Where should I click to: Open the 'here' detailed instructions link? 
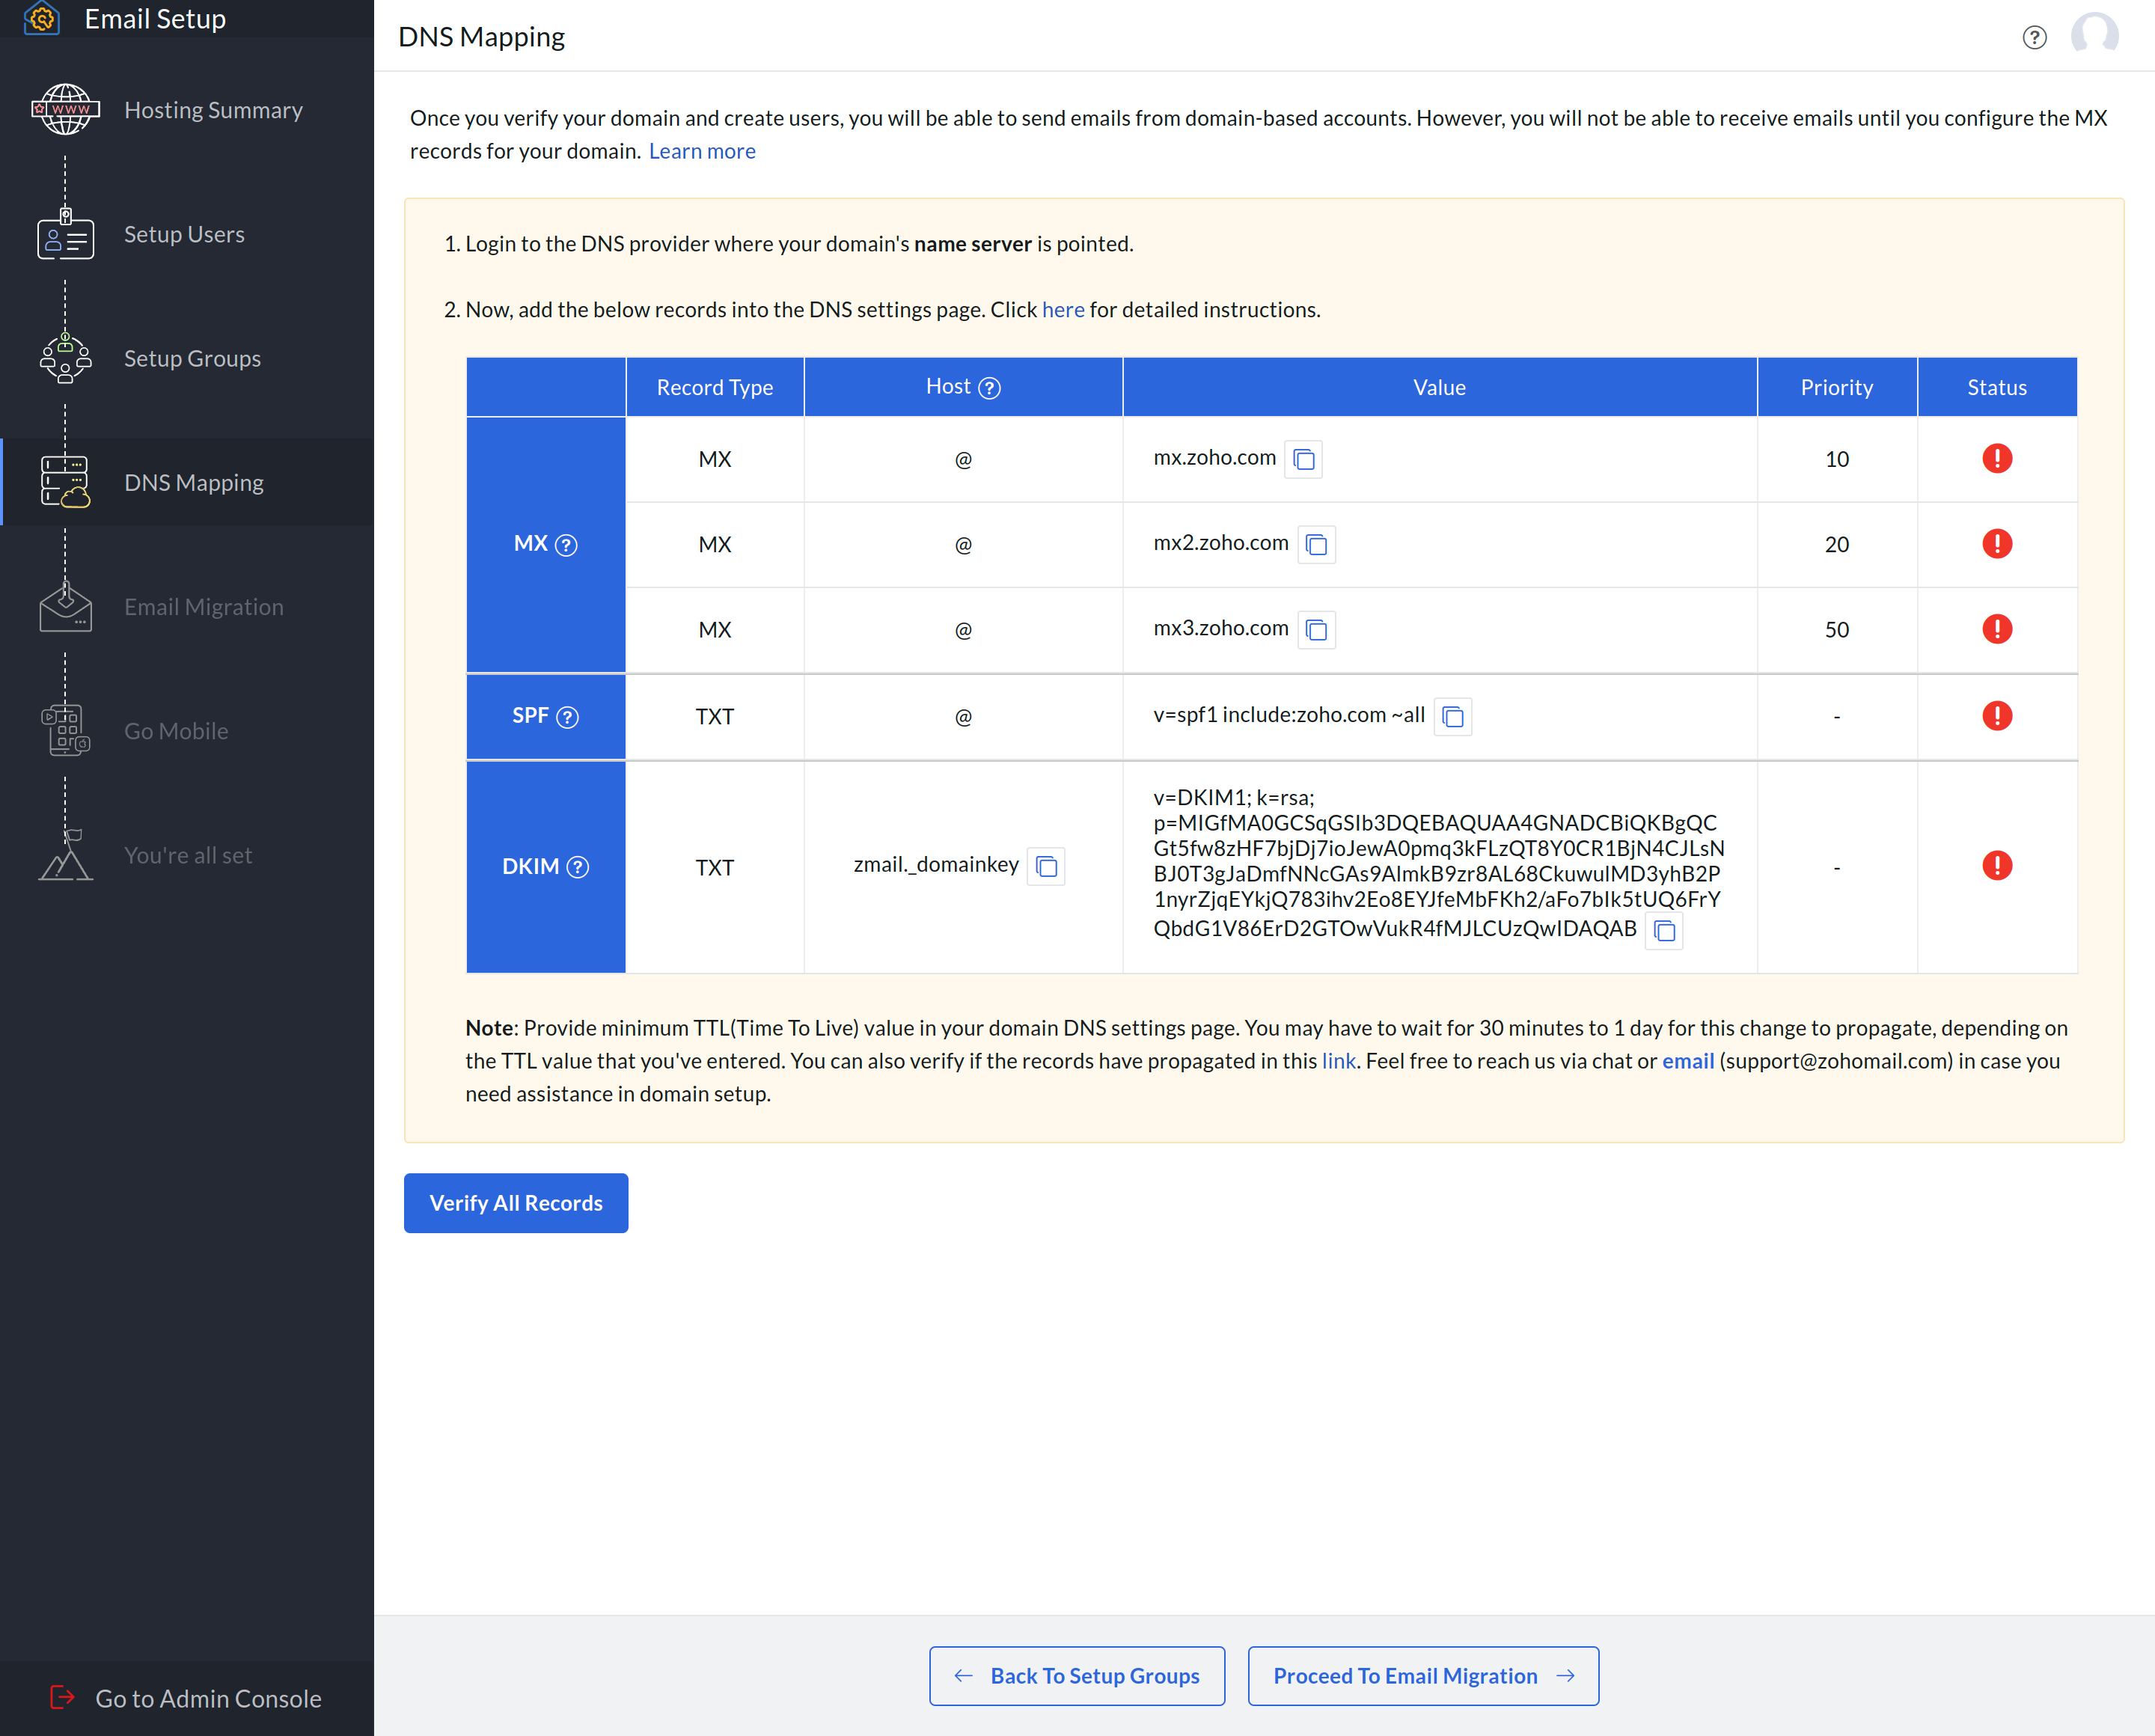coord(1063,310)
